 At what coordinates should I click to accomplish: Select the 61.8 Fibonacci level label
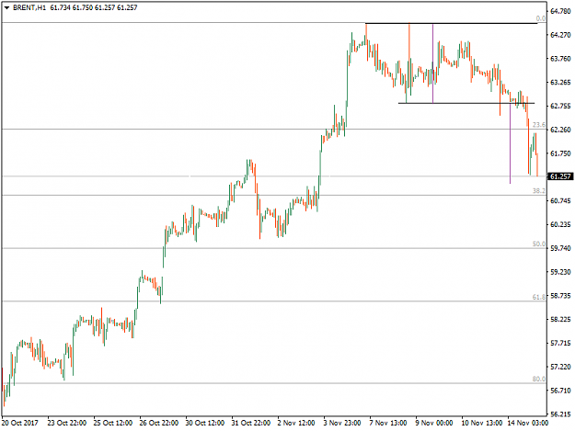(x=539, y=297)
